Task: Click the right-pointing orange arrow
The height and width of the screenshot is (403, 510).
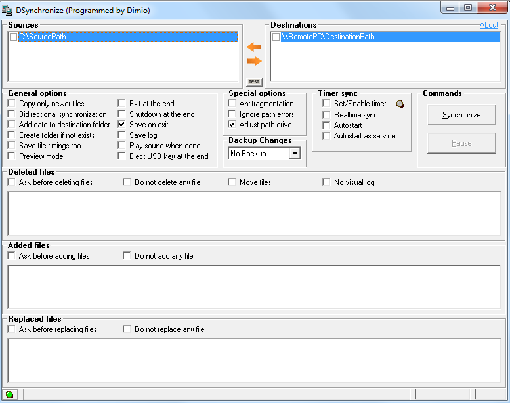Action: 253,61
